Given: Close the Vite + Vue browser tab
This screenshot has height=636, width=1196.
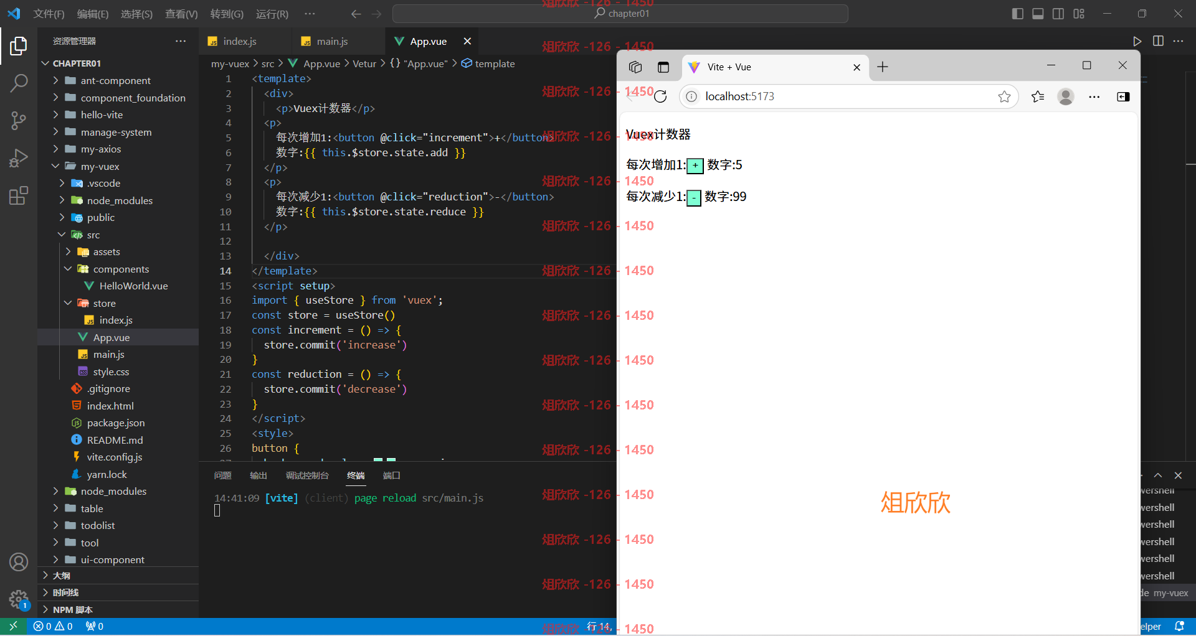Looking at the screenshot, I should click(x=857, y=67).
